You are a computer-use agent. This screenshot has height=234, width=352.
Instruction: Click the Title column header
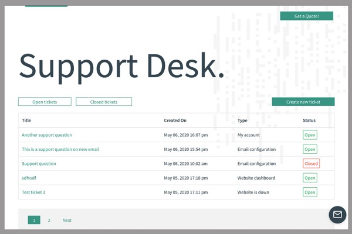(x=26, y=121)
